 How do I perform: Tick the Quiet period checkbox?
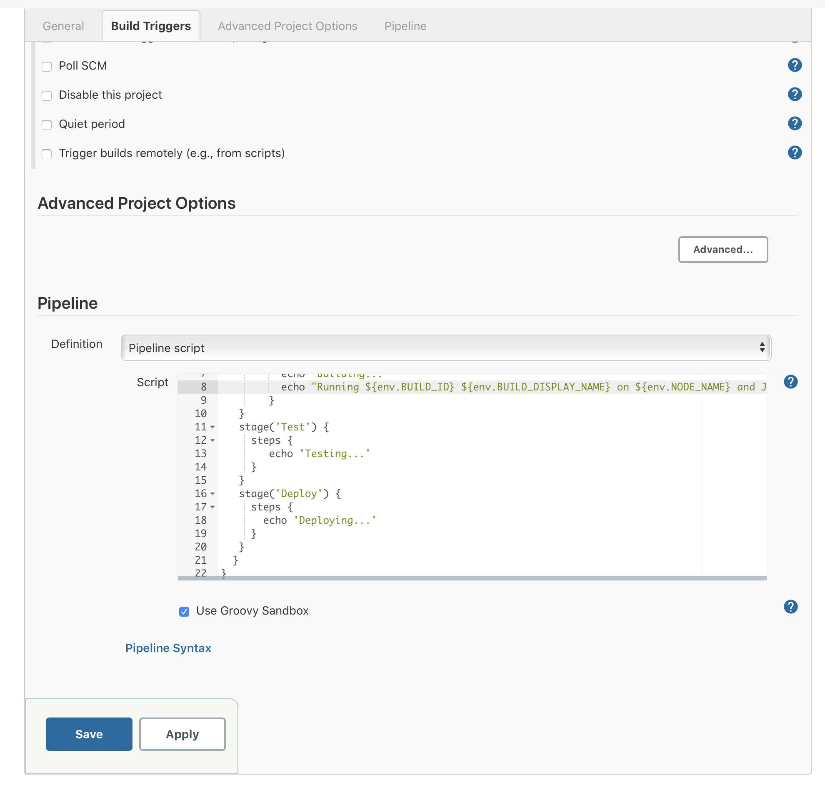(47, 125)
